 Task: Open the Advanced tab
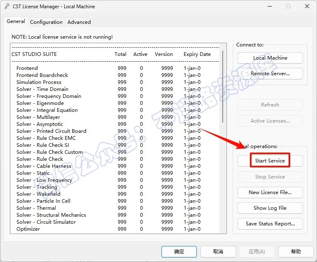[79, 22]
